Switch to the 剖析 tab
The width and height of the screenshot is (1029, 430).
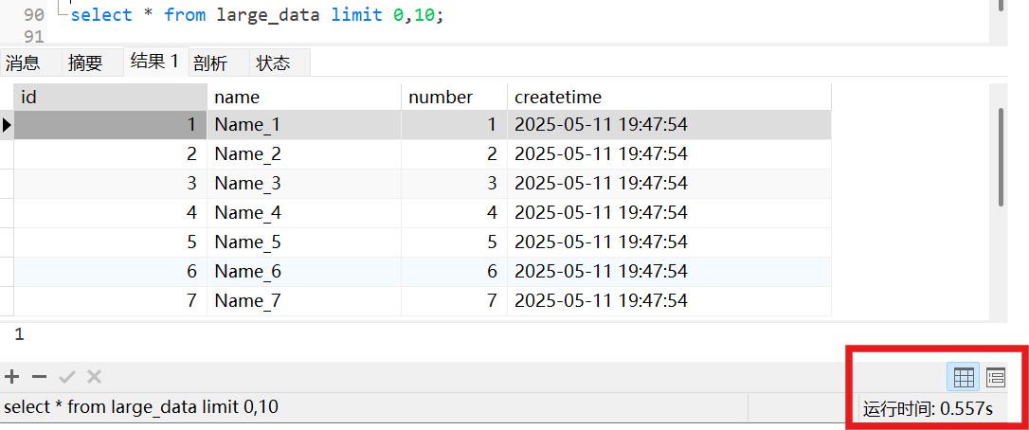pyautogui.click(x=210, y=63)
